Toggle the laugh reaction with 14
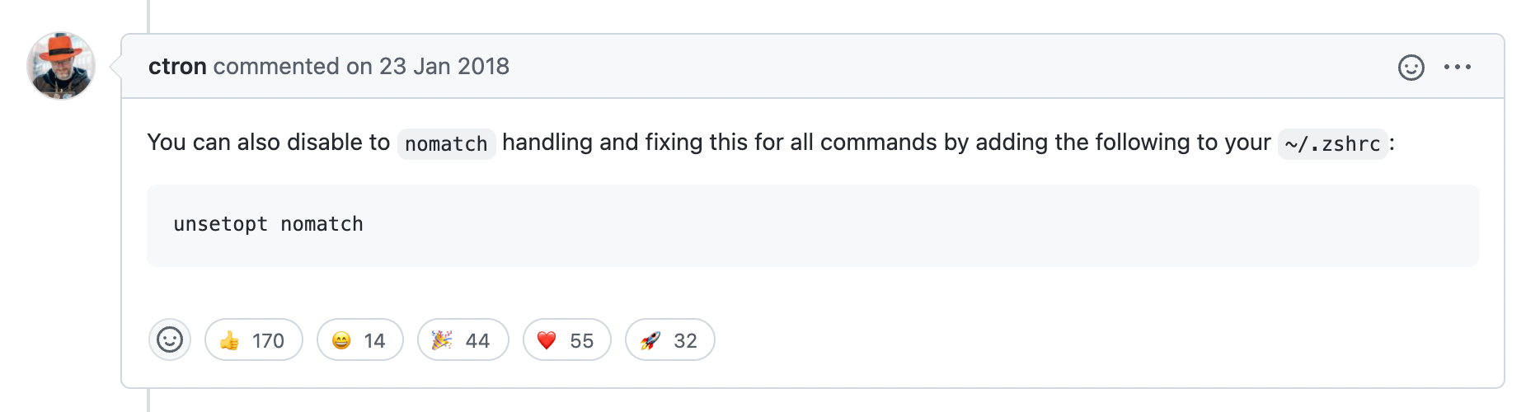The width and height of the screenshot is (1540, 412). [x=360, y=339]
